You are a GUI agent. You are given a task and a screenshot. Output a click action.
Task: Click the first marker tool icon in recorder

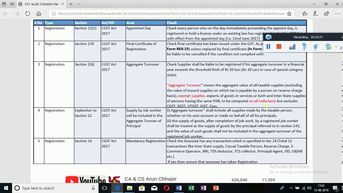pyautogui.click(x=304, y=47)
